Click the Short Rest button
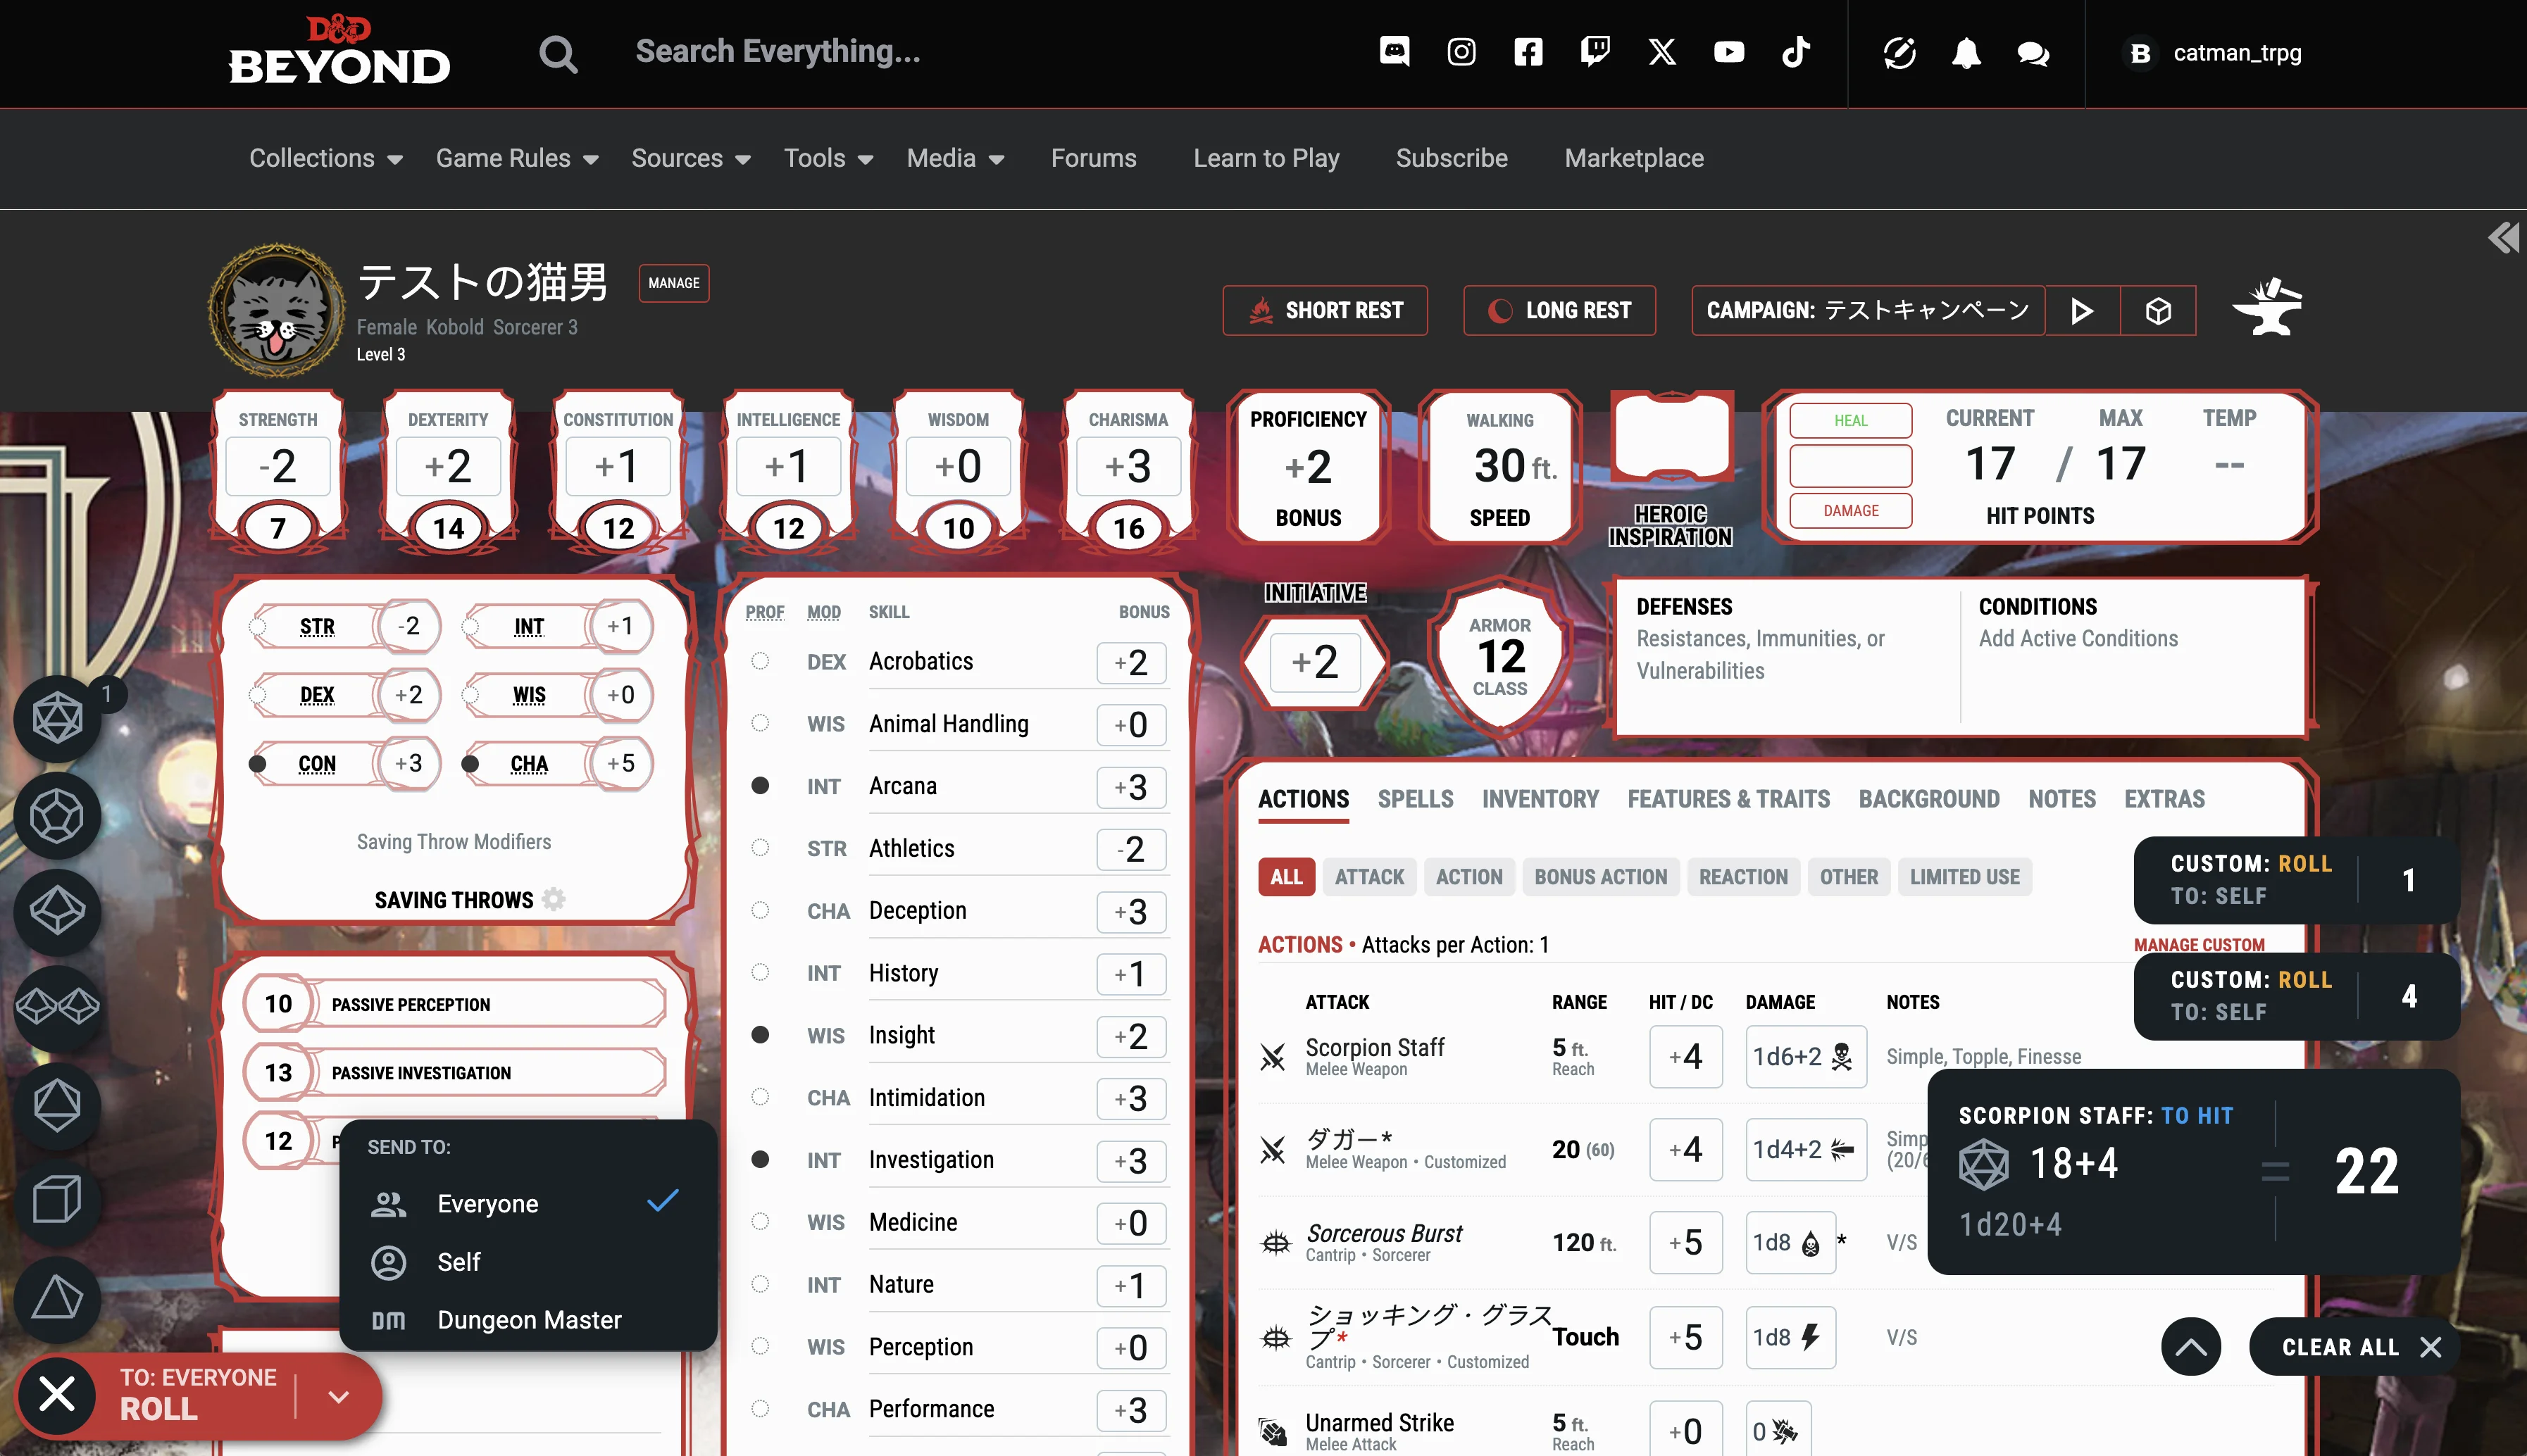This screenshot has width=2527, height=1456. click(1325, 311)
